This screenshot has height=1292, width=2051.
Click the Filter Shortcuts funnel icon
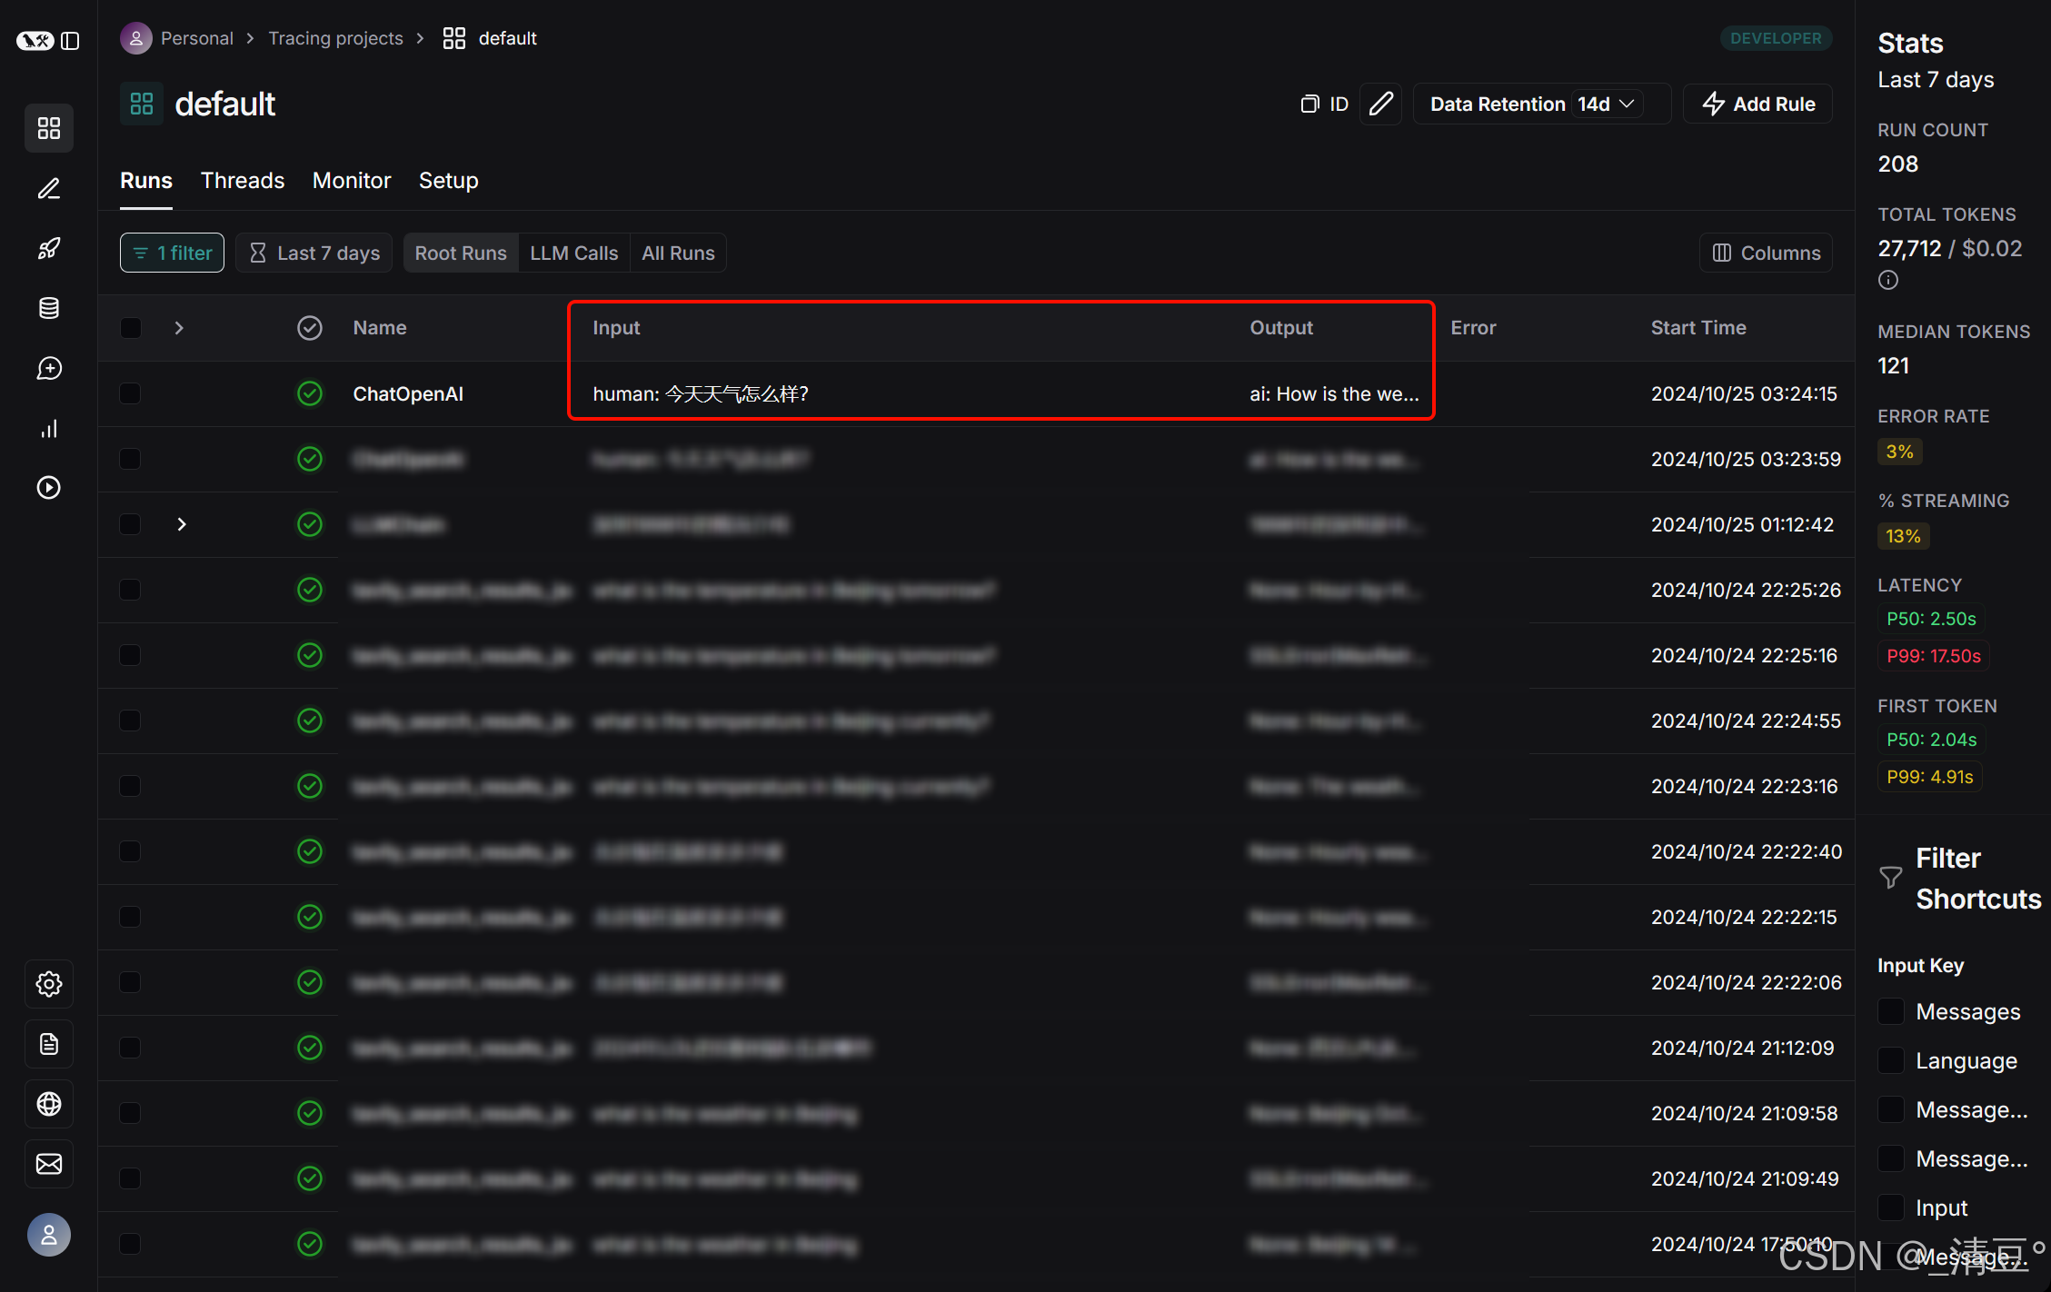(x=1891, y=877)
